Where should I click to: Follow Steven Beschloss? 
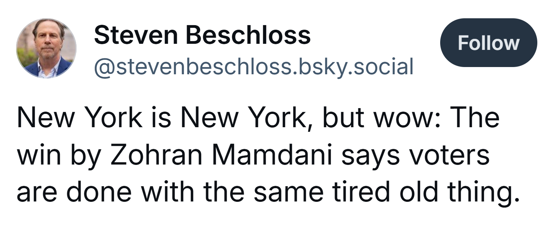click(x=489, y=43)
